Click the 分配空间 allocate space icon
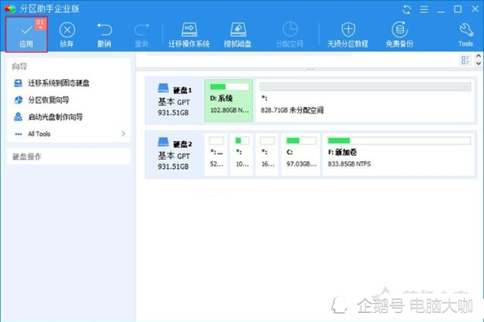This screenshot has width=484, height=322. (290, 29)
